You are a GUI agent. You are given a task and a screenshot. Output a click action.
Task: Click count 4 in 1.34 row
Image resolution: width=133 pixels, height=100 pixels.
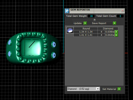(101, 32)
